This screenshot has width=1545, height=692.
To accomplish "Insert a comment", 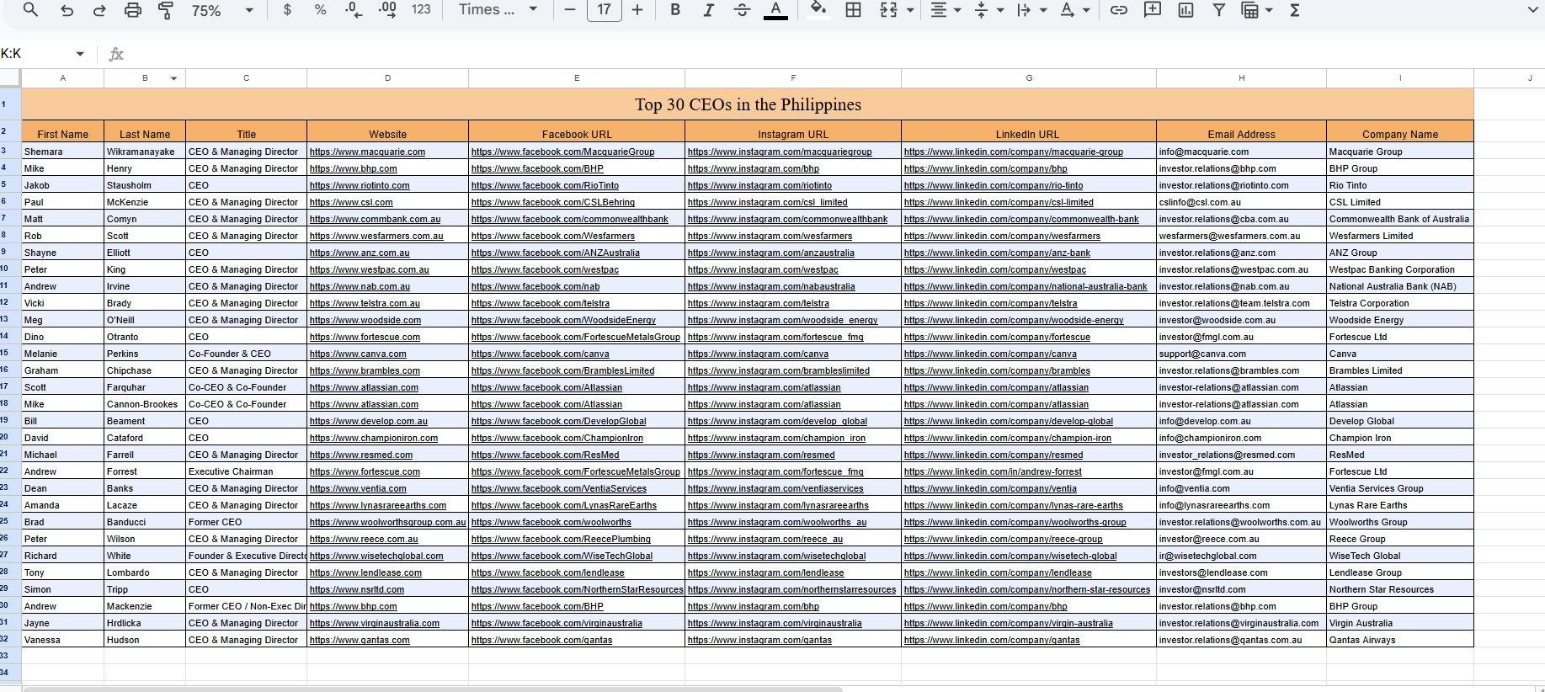I will click(1153, 10).
